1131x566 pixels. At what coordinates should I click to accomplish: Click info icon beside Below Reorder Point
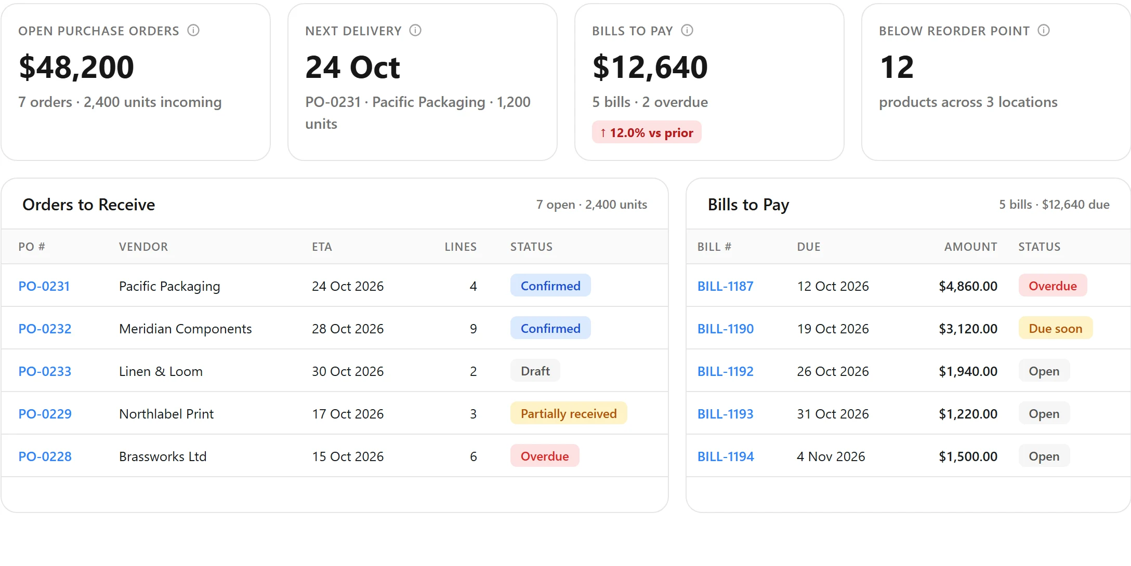pyautogui.click(x=1044, y=31)
